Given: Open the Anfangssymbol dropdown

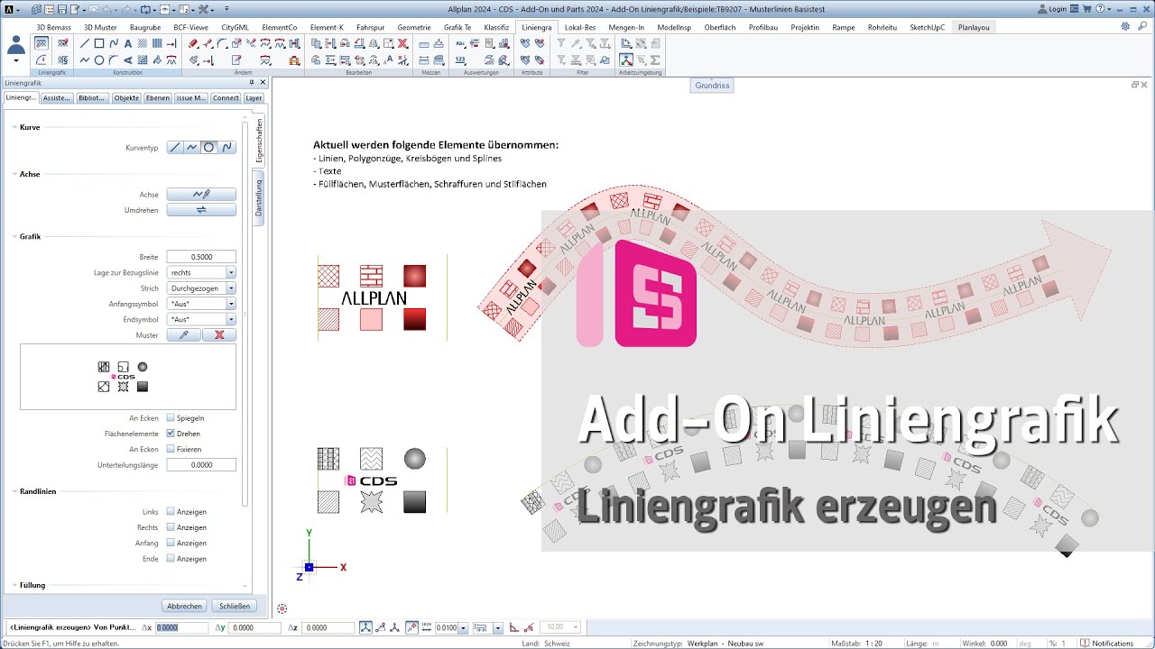Looking at the screenshot, I should coord(231,304).
